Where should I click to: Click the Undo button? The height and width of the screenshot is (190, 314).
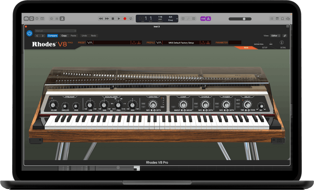coord(84,36)
